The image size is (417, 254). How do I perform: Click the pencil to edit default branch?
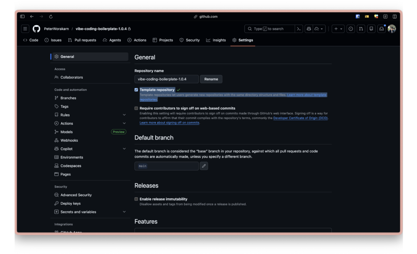[x=204, y=166]
